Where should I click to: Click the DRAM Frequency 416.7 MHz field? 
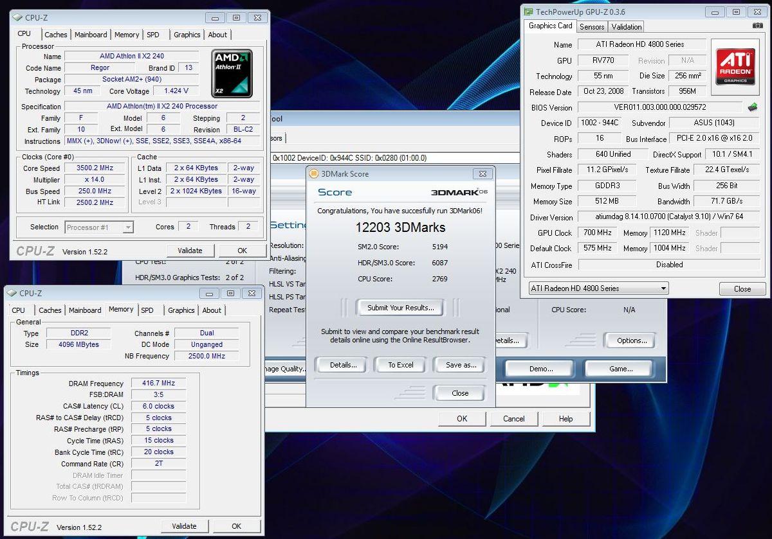(x=158, y=383)
